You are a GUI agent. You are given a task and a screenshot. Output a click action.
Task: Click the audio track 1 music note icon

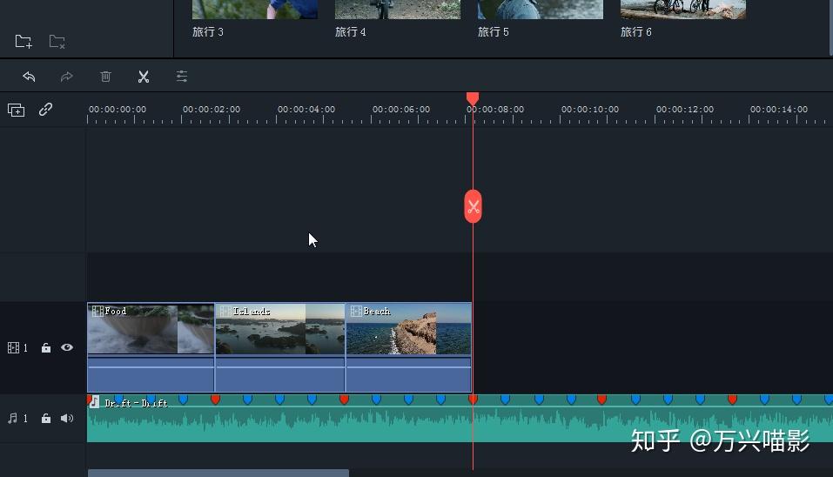tap(12, 419)
